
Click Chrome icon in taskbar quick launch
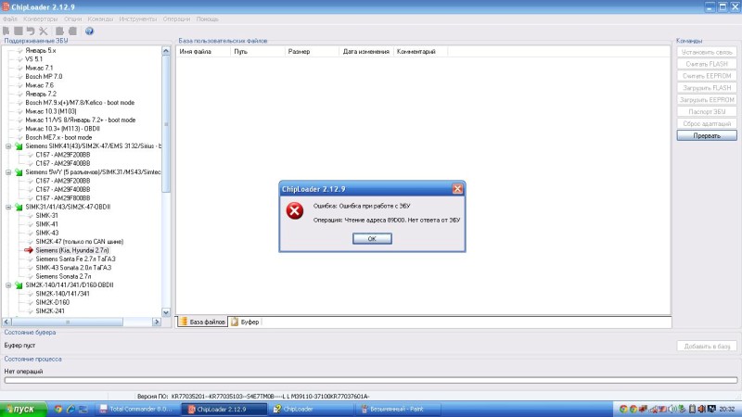pyautogui.click(x=58, y=409)
